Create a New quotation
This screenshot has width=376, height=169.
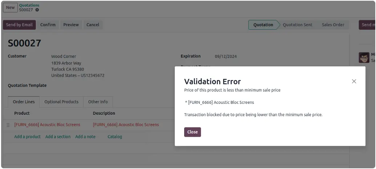pos(10,8)
